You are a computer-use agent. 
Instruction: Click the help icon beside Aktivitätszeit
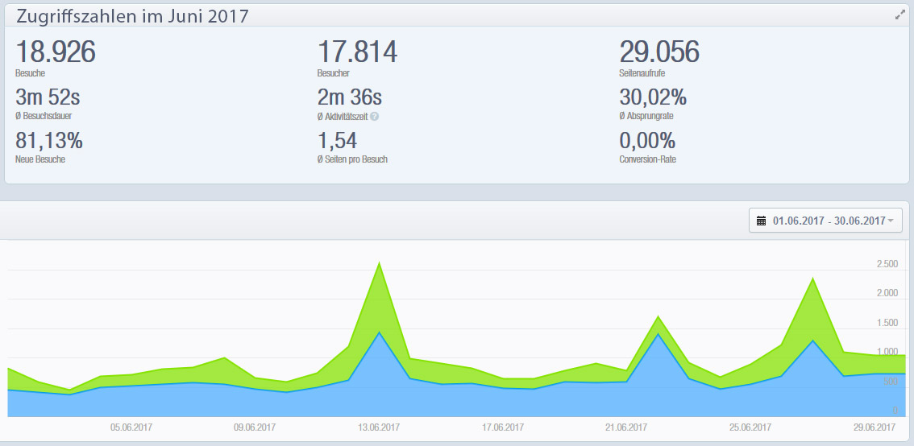pos(374,116)
